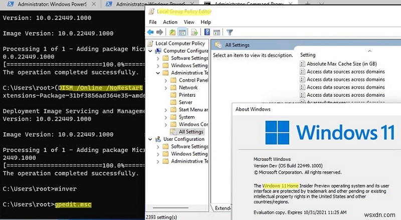Collapse Administrative Templates under Computer Configuration
Viewport: 401px width, 220px height.
(158, 73)
